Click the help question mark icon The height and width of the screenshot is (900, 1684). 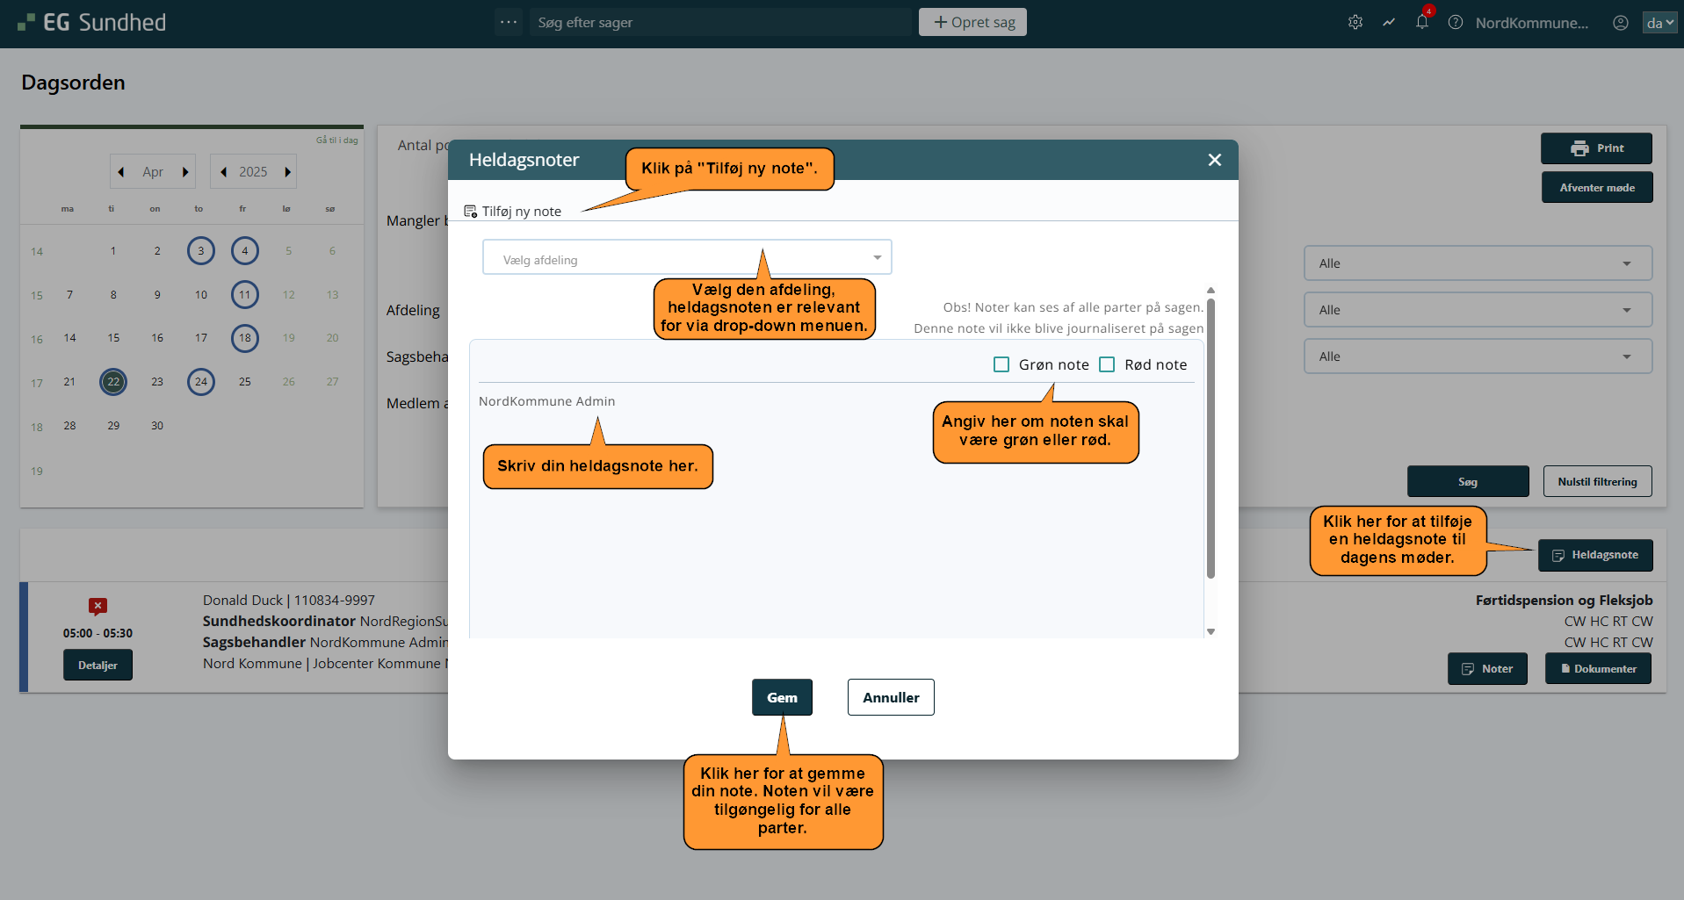pos(1456,23)
